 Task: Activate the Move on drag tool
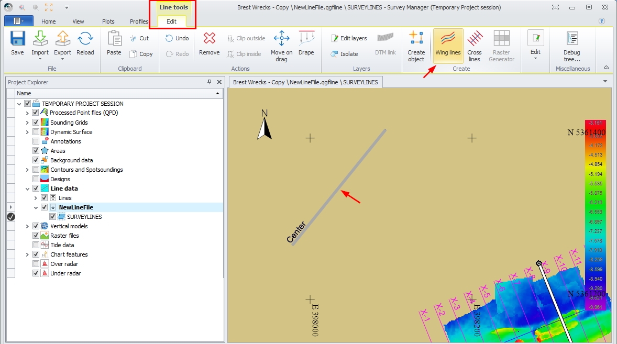[281, 45]
